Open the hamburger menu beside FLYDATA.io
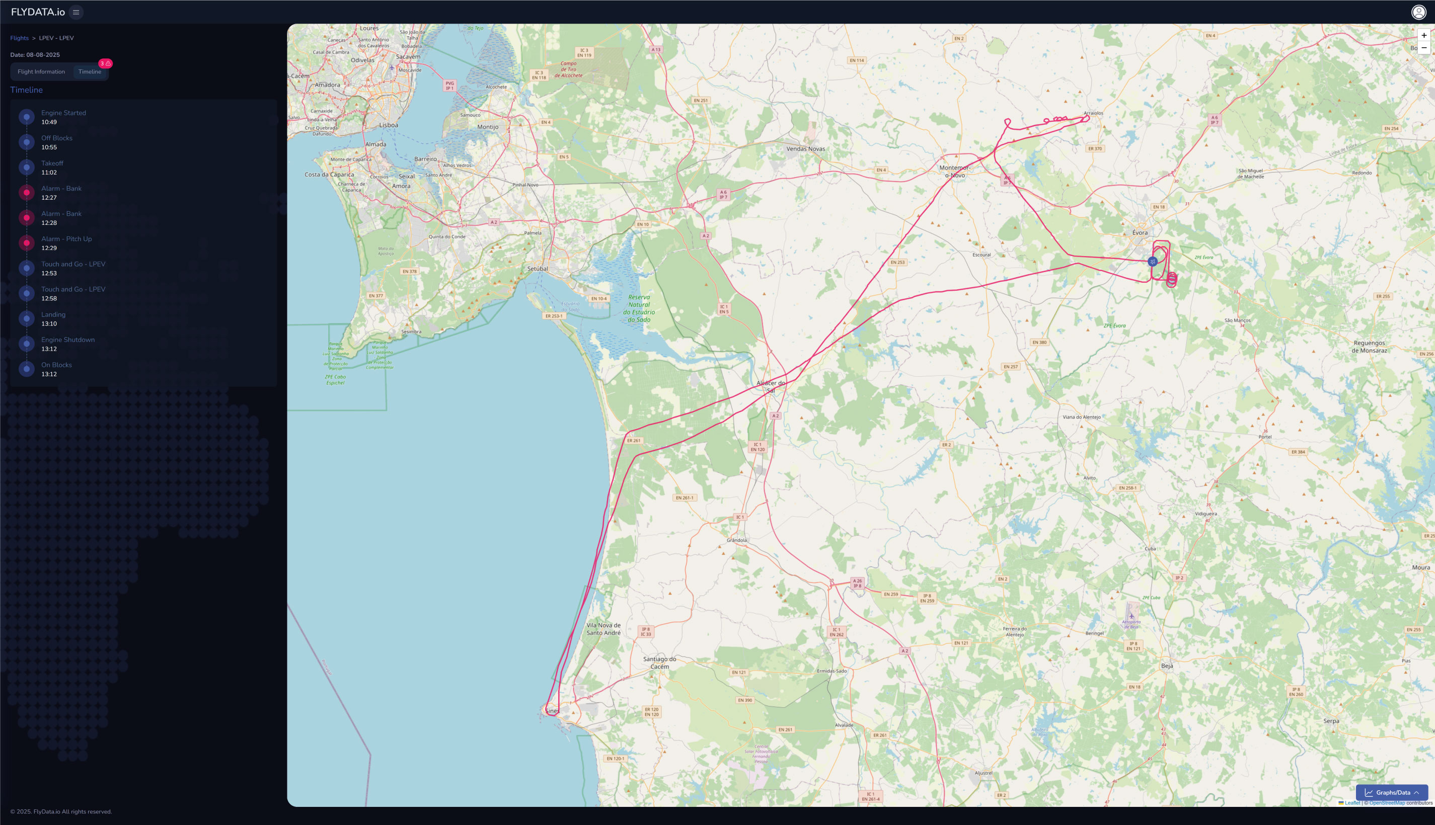This screenshot has height=825, width=1435. 76,12
